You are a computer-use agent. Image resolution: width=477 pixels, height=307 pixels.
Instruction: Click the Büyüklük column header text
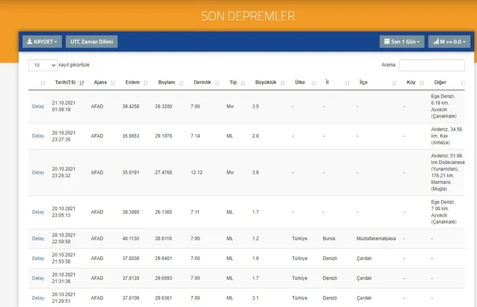coord(266,82)
